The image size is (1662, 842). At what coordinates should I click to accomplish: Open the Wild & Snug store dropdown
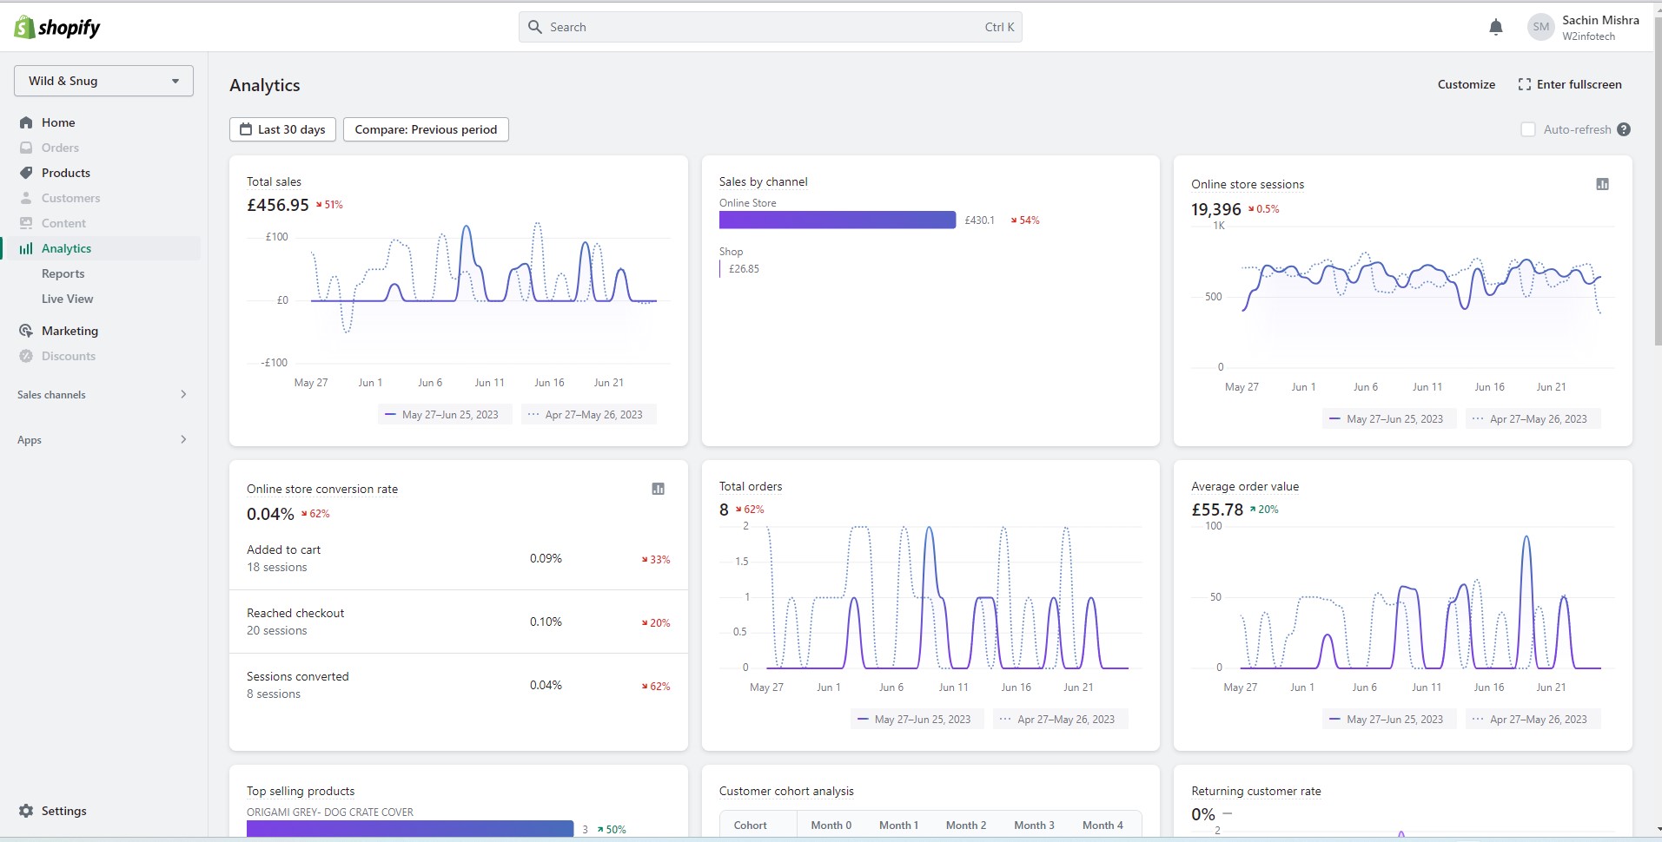pos(103,81)
